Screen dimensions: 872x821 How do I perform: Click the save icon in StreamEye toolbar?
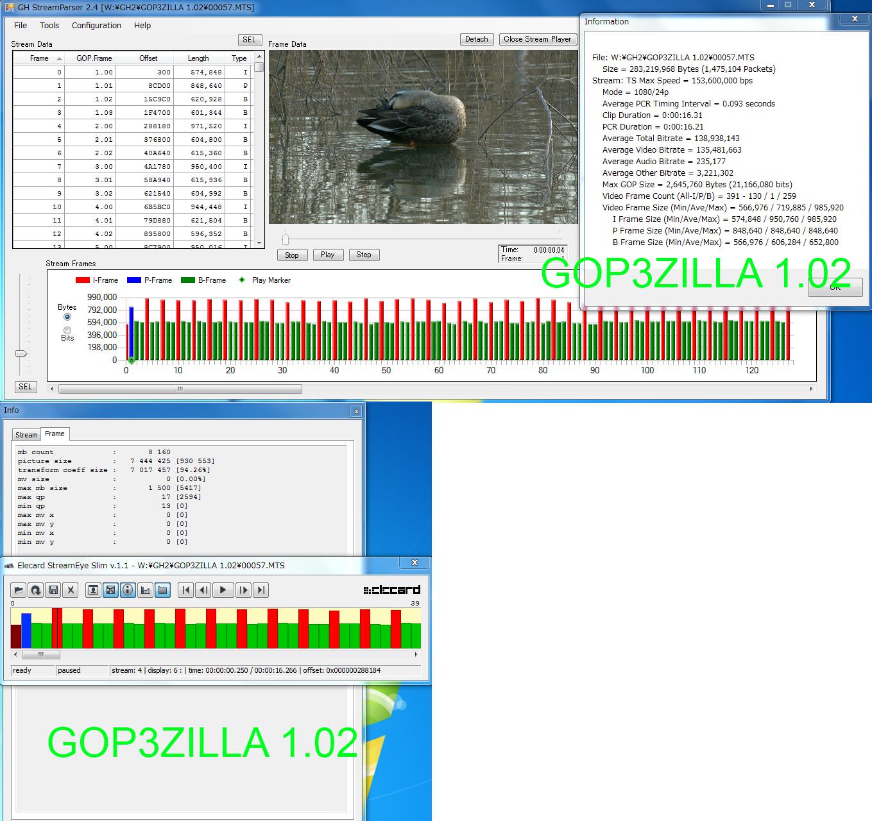[x=53, y=590]
